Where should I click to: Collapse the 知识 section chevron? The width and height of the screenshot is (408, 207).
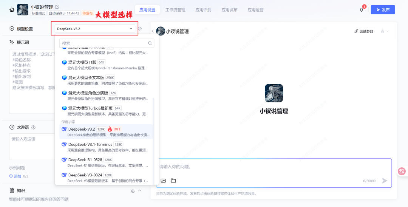(140, 191)
